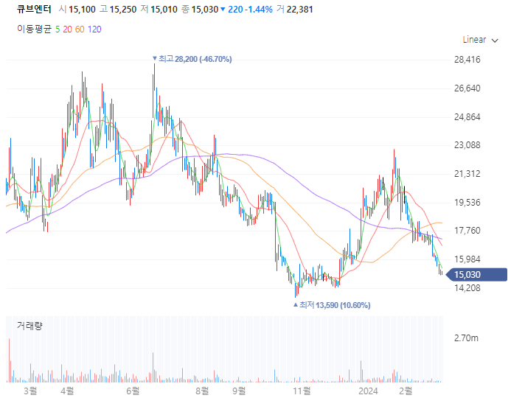
Task: Toggle the 120-day moving average line
Action: click(x=94, y=29)
